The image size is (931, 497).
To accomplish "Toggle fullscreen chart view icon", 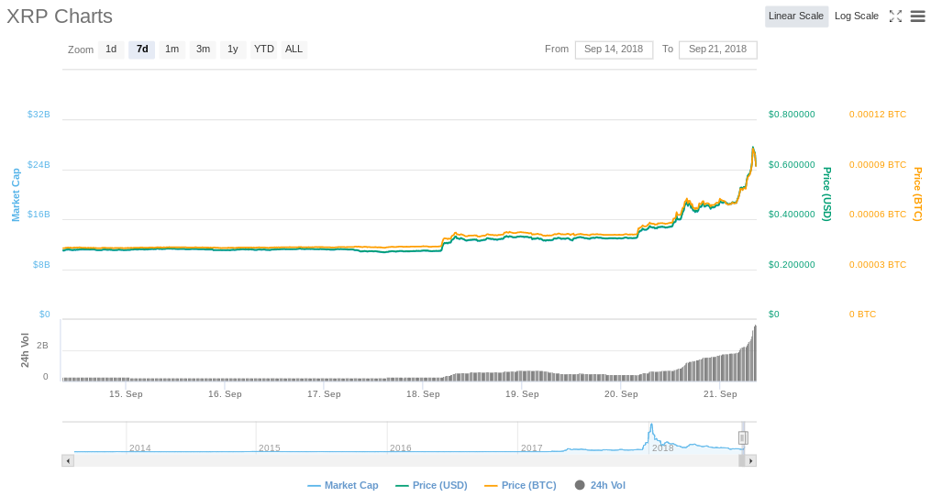I will [895, 17].
